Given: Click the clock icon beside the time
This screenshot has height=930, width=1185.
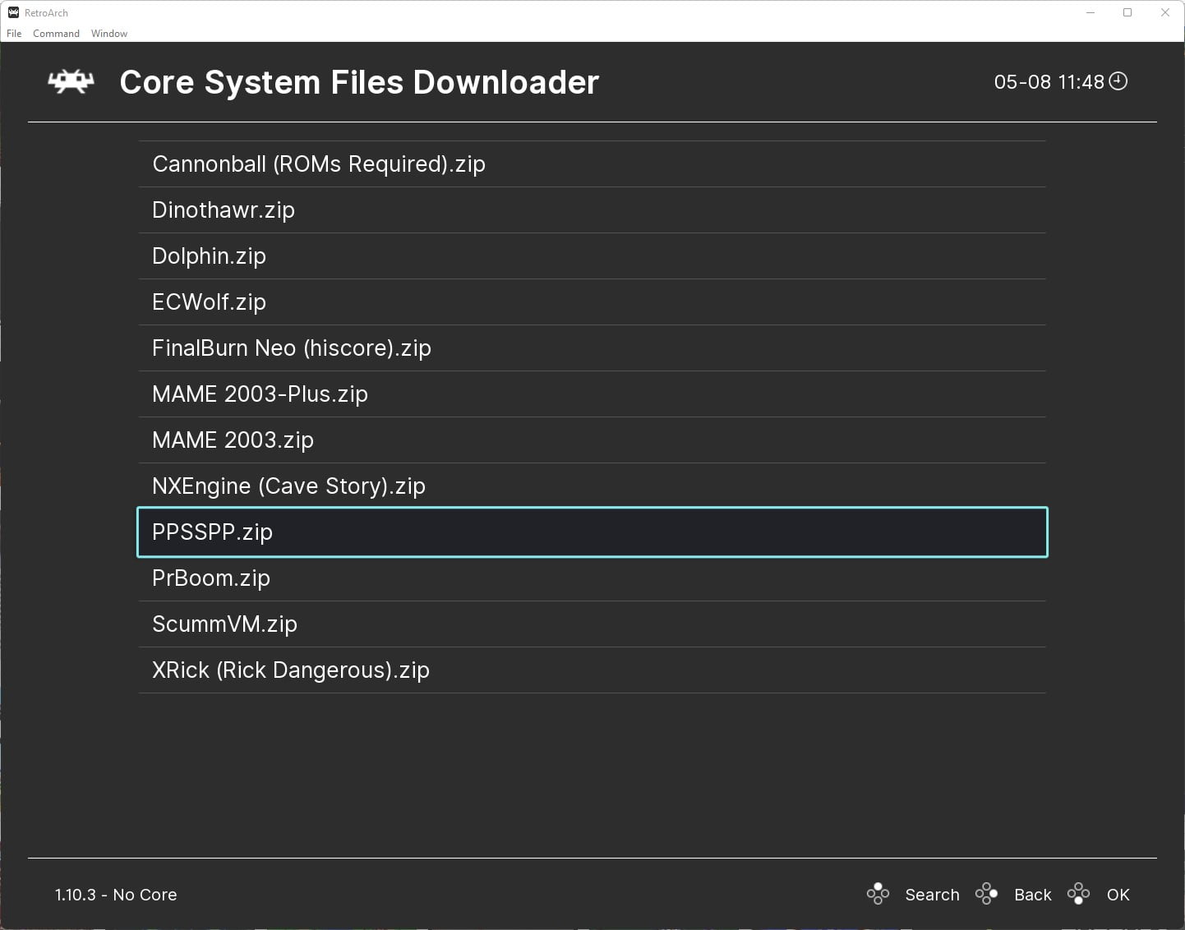Looking at the screenshot, I should point(1118,81).
